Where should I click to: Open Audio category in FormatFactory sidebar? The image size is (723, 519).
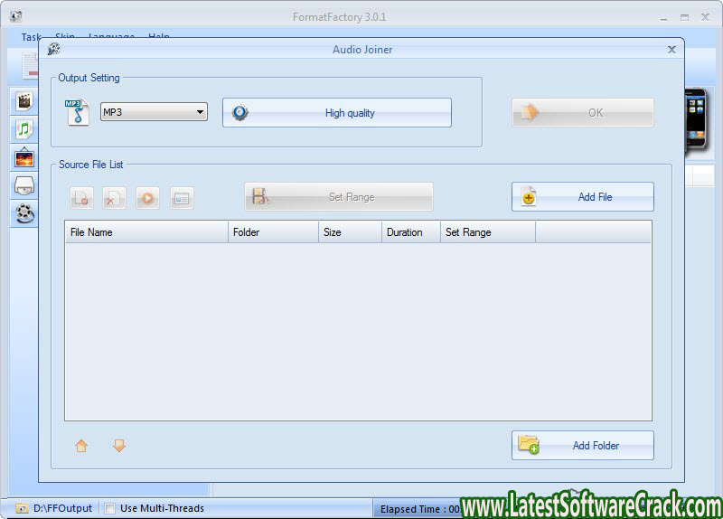point(24,129)
